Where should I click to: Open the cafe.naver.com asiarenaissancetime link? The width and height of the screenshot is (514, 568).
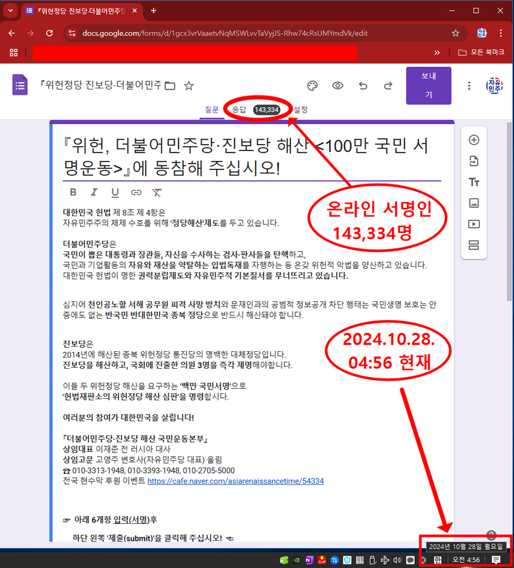click(x=236, y=481)
